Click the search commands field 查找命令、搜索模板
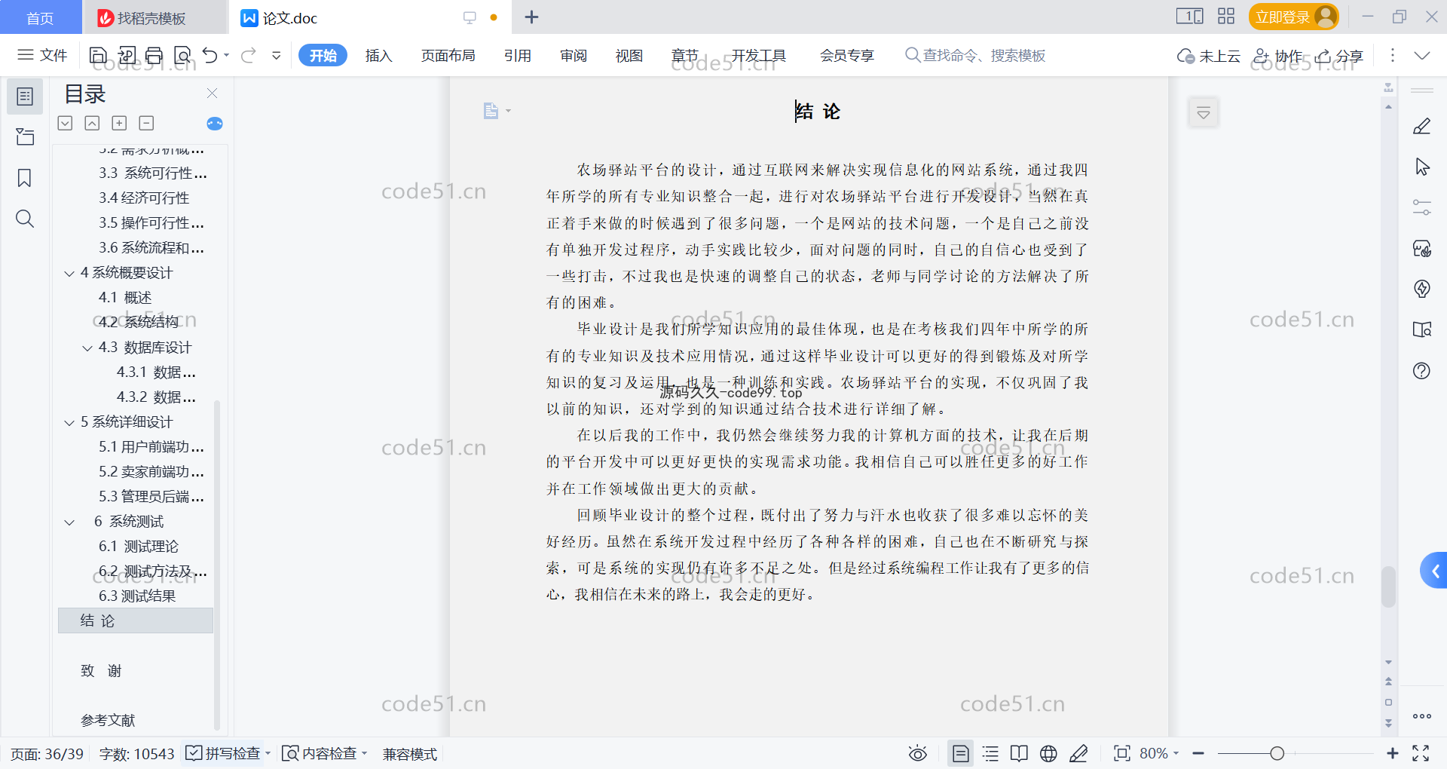 (975, 56)
